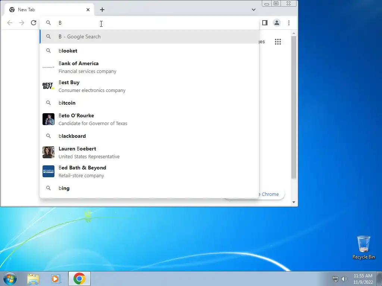Select the Lauren Boebert suggestion
The width and height of the screenshot is (382, 286).
click(149, 152)
